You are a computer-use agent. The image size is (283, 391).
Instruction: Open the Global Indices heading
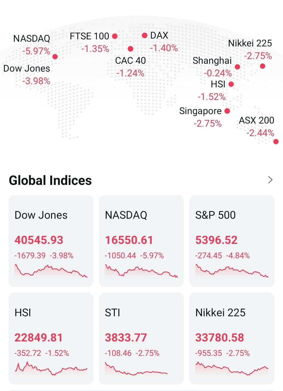coord(50,180)
